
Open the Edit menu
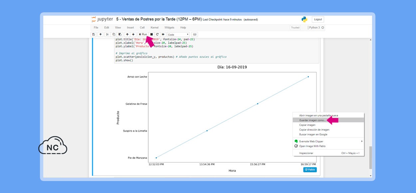click(x=106, y=28)
